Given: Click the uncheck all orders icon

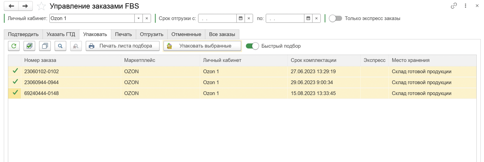Looking at the screenshot, I should [45, 46].
